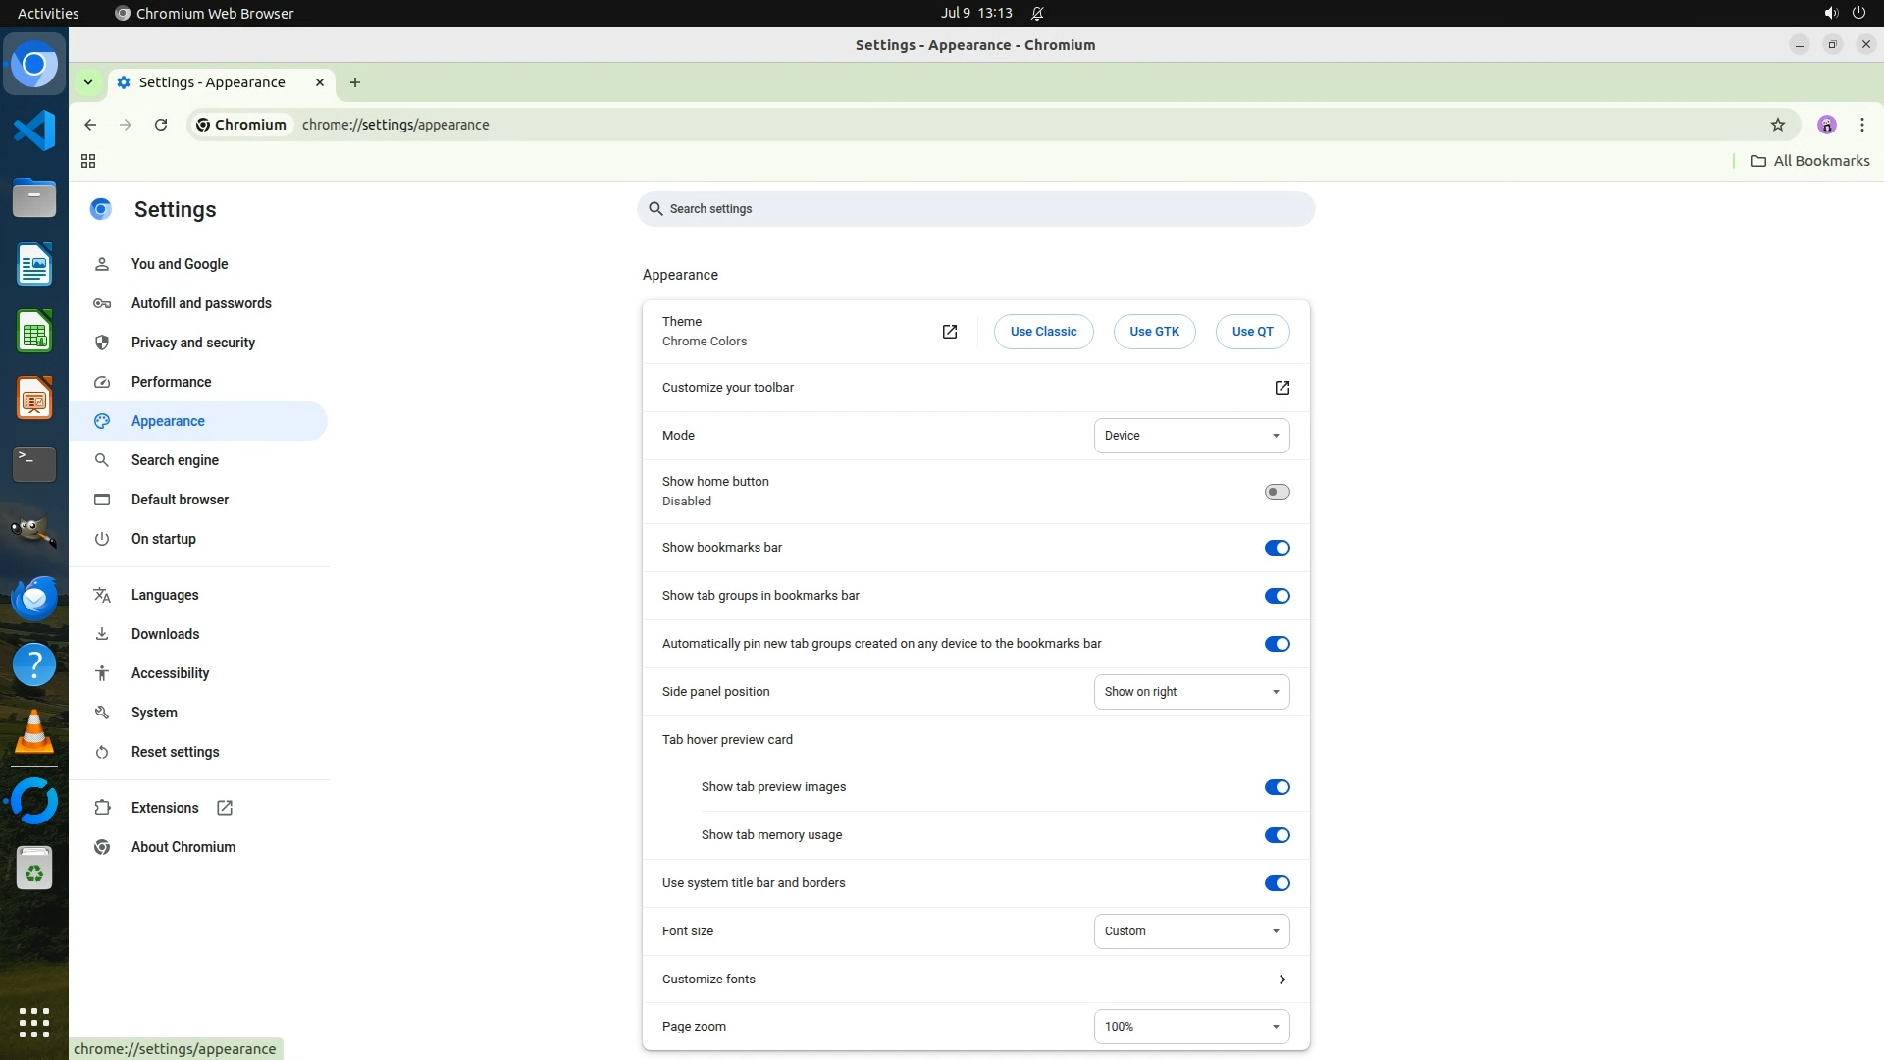Reload the page with the refresh icon
This screenshot has height=1060, width=1884.
[161, 125]
